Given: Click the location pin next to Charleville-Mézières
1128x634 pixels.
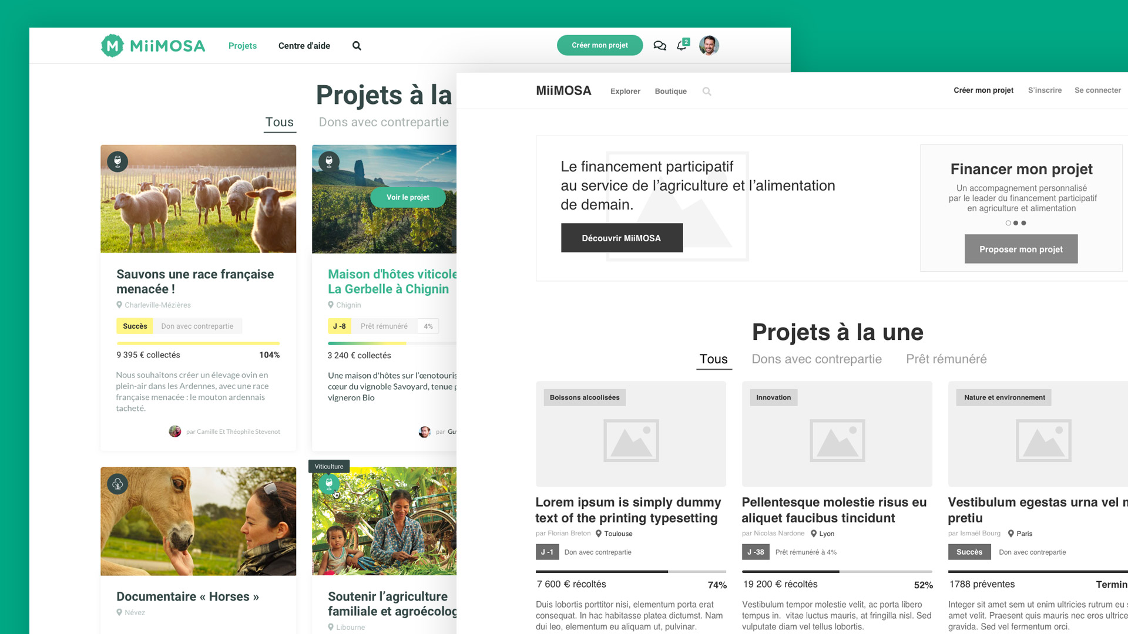Looking at the screenshot, I should (119, 305).
